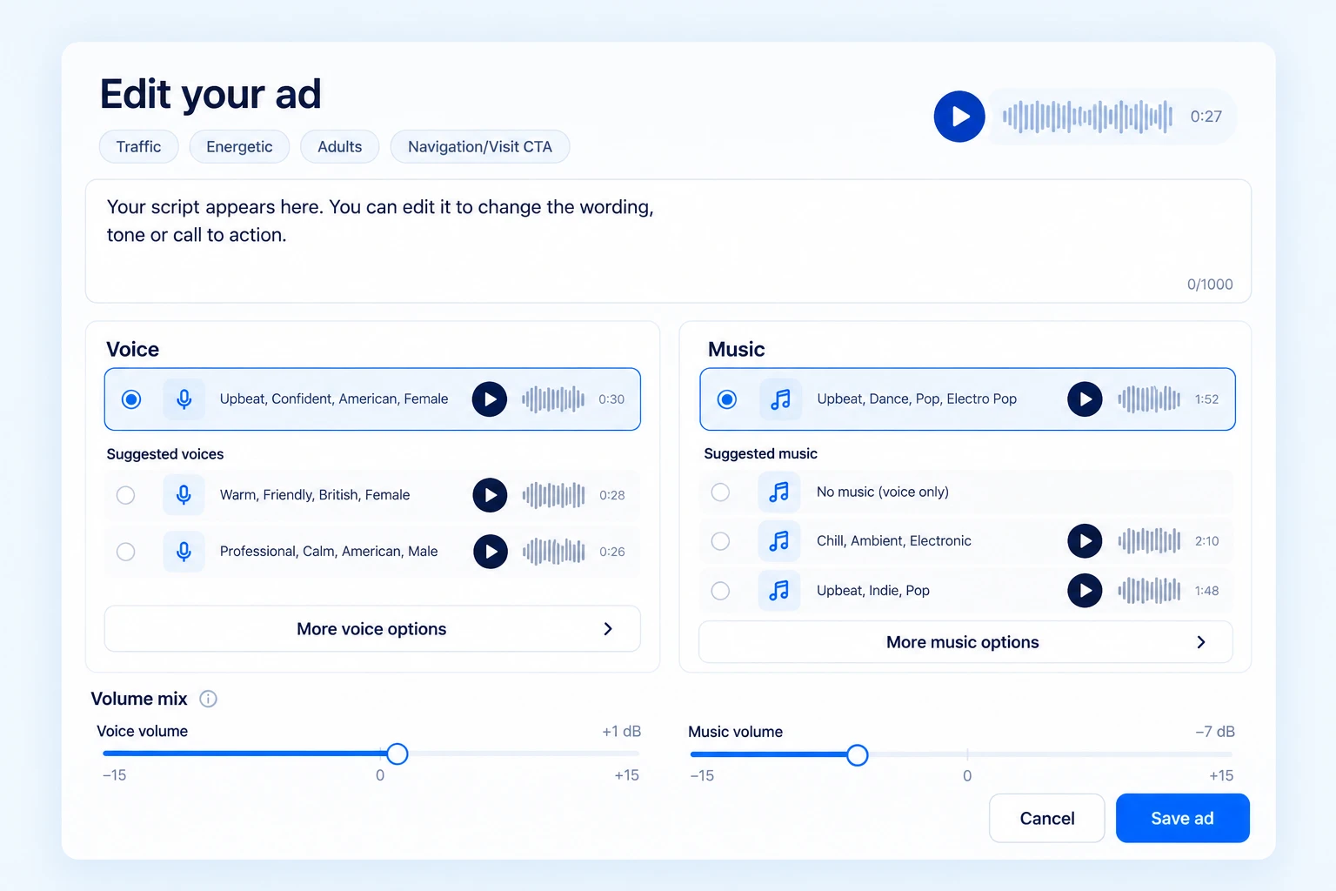The image size is (1336, 891).
Task: Click microphone icon for Upbeat, Confident voice
Action: [184, 399]
